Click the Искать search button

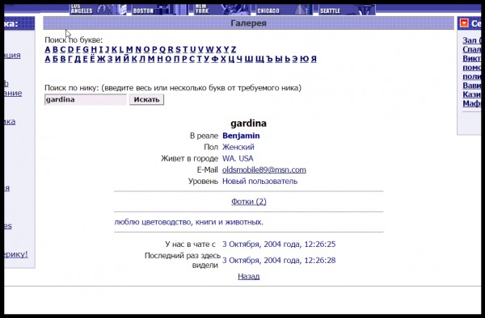(146, 99)
